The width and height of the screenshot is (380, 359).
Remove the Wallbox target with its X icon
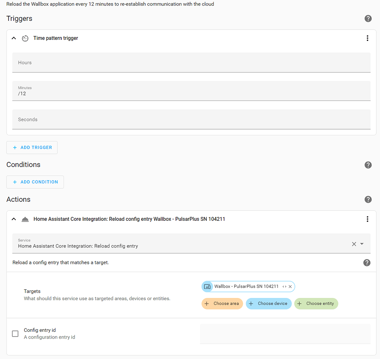coord(291,286)
